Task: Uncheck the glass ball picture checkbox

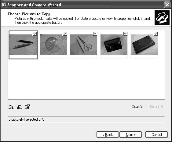Action: pos(65,34)
